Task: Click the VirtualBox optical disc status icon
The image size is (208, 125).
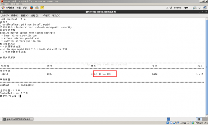Action: [x=171, y=123]
